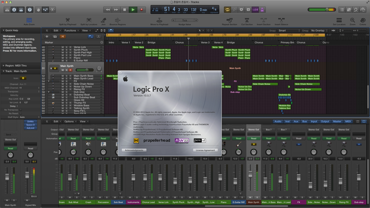The image size is (370, 208).
Task: Toggle Cycle mode button
Action: 227,9
